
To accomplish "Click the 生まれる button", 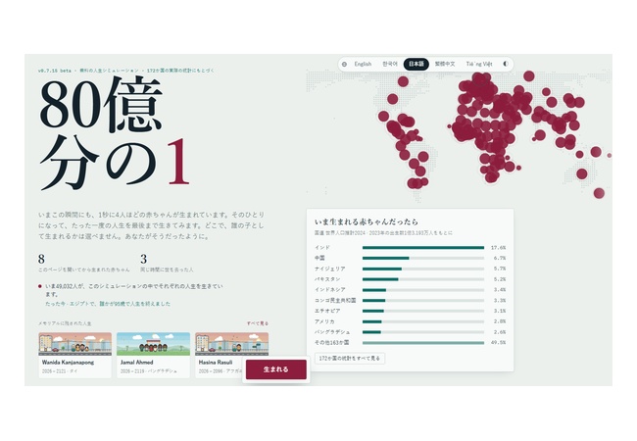I will coord(275,369).
